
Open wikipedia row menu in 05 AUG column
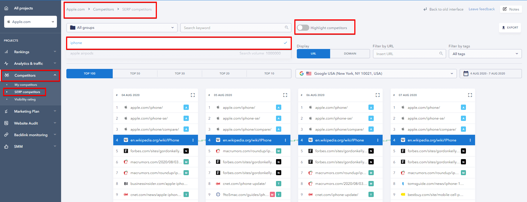pyautogui.click(x=285, y=140)
